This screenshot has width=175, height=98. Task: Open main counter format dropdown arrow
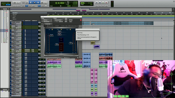65,3
